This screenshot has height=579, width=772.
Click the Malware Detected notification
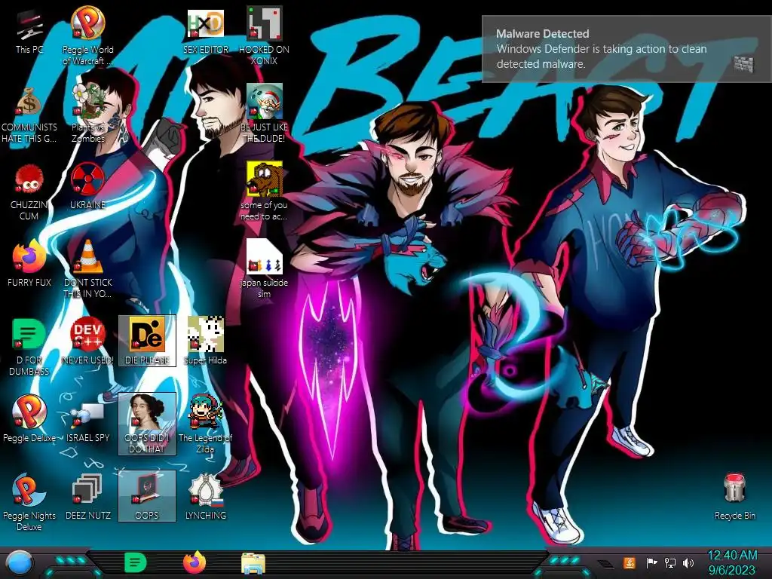(x=626, y=49)
